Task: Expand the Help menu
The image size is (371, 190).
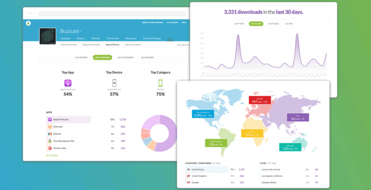Action: tap(184, 22)
